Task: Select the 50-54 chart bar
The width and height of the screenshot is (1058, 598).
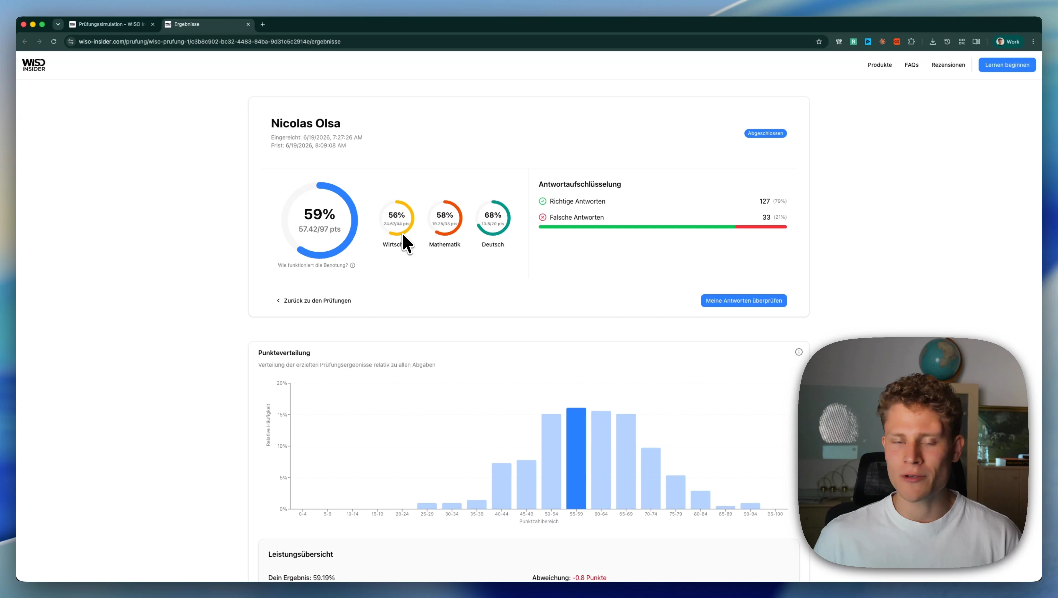Action: point(551,461)
